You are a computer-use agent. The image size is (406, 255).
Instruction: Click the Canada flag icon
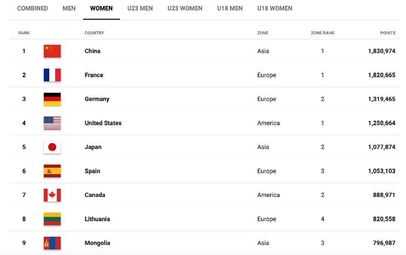[52, 195]
